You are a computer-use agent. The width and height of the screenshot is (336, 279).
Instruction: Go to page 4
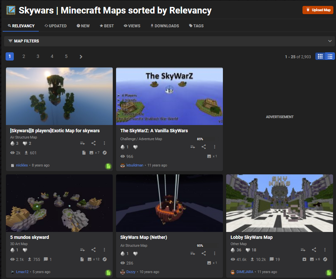click(52, 56)
